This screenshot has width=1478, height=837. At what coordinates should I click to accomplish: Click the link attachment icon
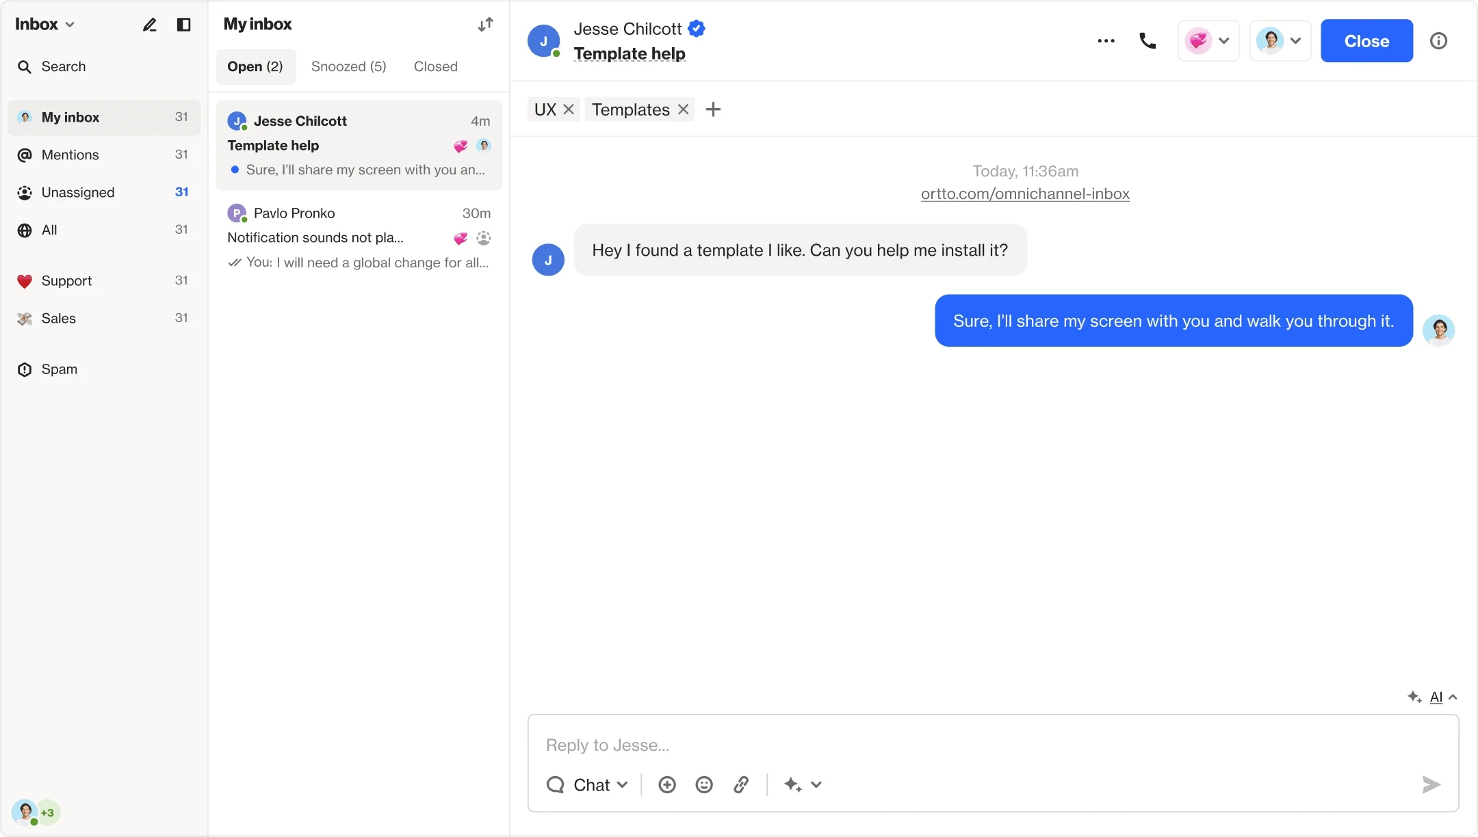[741, 784]
